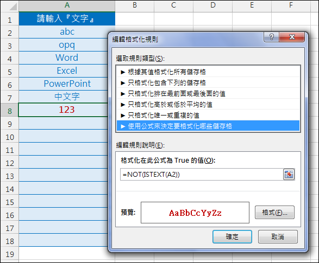Click the range selector icon beside formula field
This screenshot has width=319, height=263.
(x=289, y=174)
